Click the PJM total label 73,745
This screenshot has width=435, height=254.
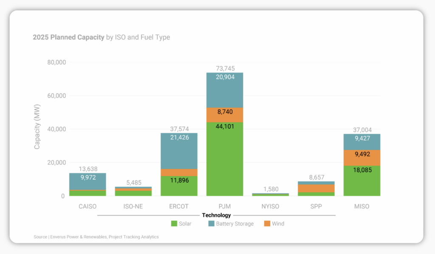225,68
